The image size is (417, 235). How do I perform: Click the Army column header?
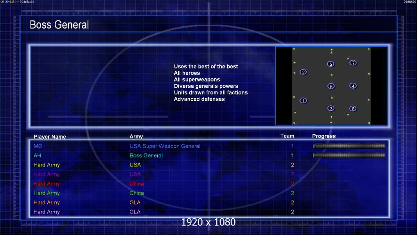click(136, 137)
